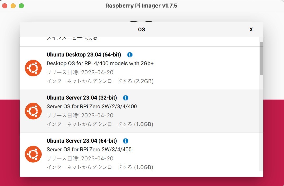Open info icon for Ubuntu Desktop 23.04 (64-bit)
This screenshot has width=284, height=186.
[x=130, y=55]
